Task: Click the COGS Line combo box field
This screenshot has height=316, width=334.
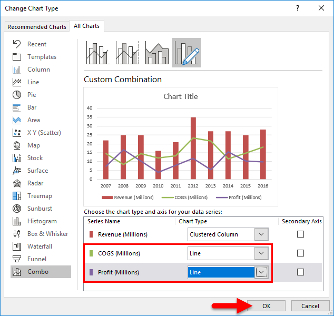Action: point(228,253)
